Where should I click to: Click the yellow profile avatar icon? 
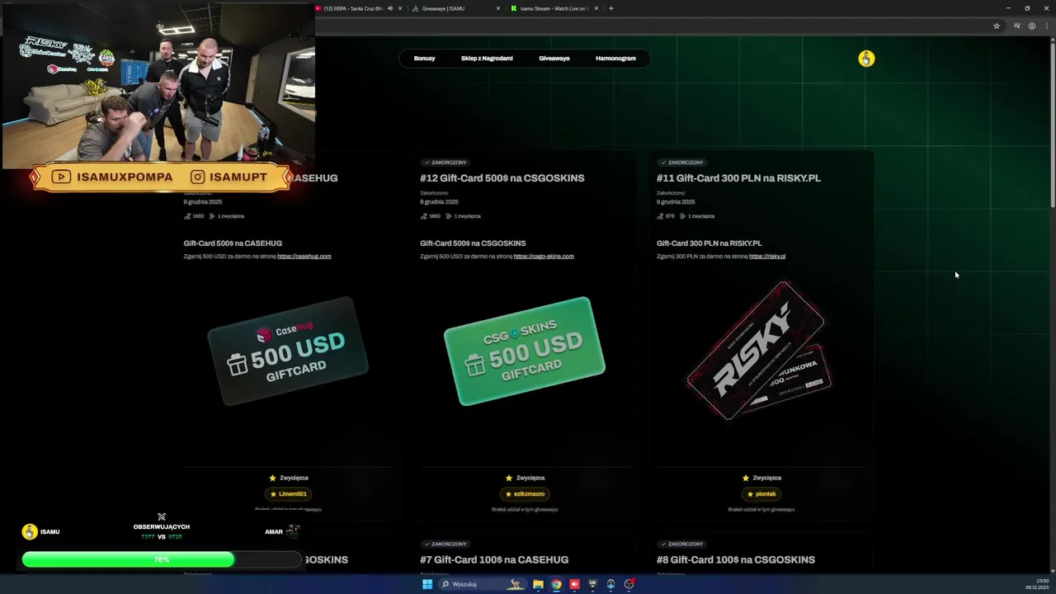pos(866,59)
